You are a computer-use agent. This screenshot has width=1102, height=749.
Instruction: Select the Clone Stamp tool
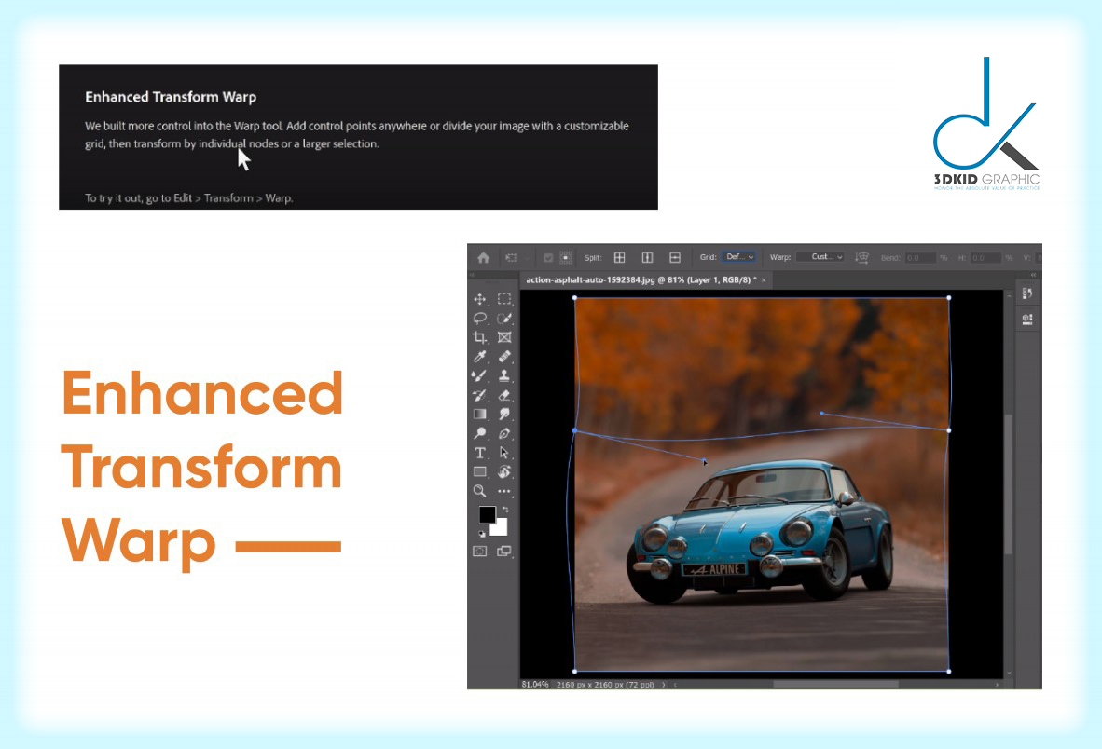503,376
